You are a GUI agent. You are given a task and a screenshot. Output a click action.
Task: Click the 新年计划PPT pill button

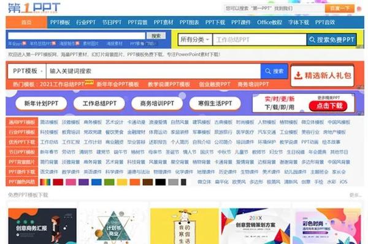[41, 104]
